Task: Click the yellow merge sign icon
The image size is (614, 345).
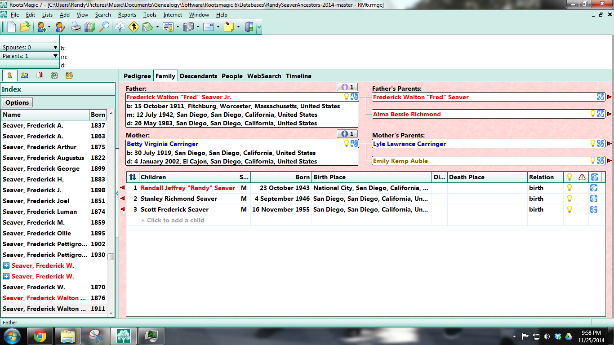Action: 133,27
